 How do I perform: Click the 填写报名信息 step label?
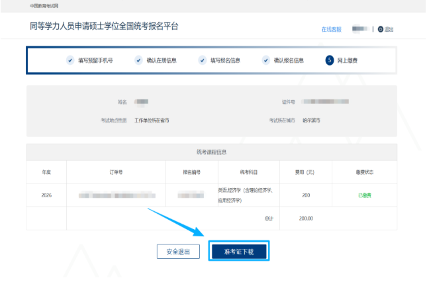coord(225,60)
